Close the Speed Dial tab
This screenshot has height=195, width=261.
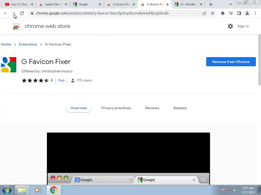[66, 4]
